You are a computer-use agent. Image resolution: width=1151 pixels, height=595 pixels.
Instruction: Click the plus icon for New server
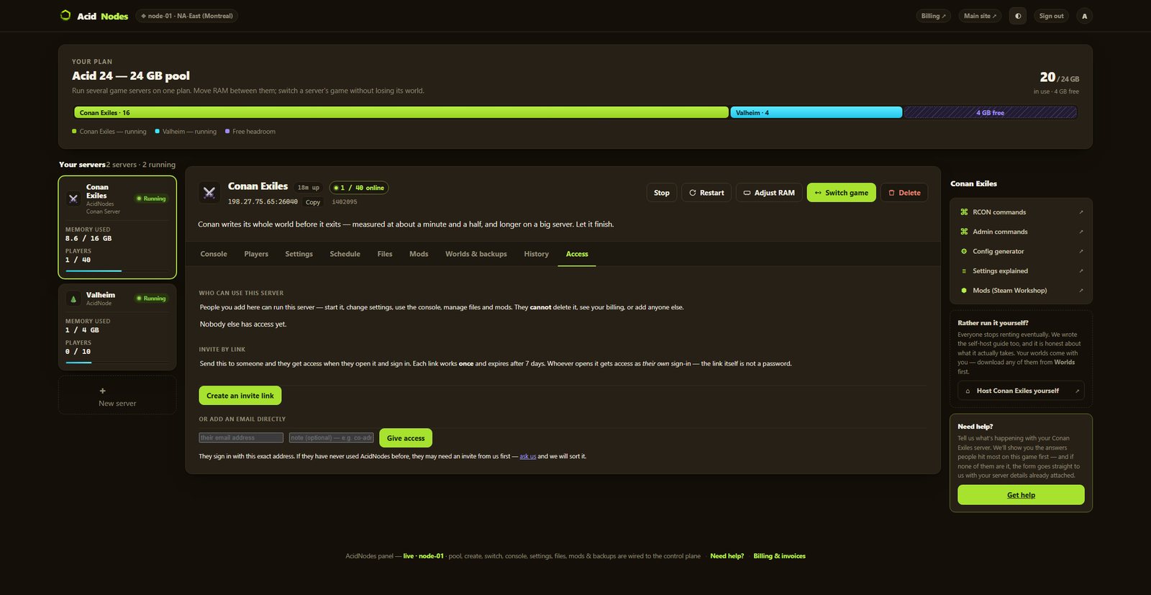103,391
